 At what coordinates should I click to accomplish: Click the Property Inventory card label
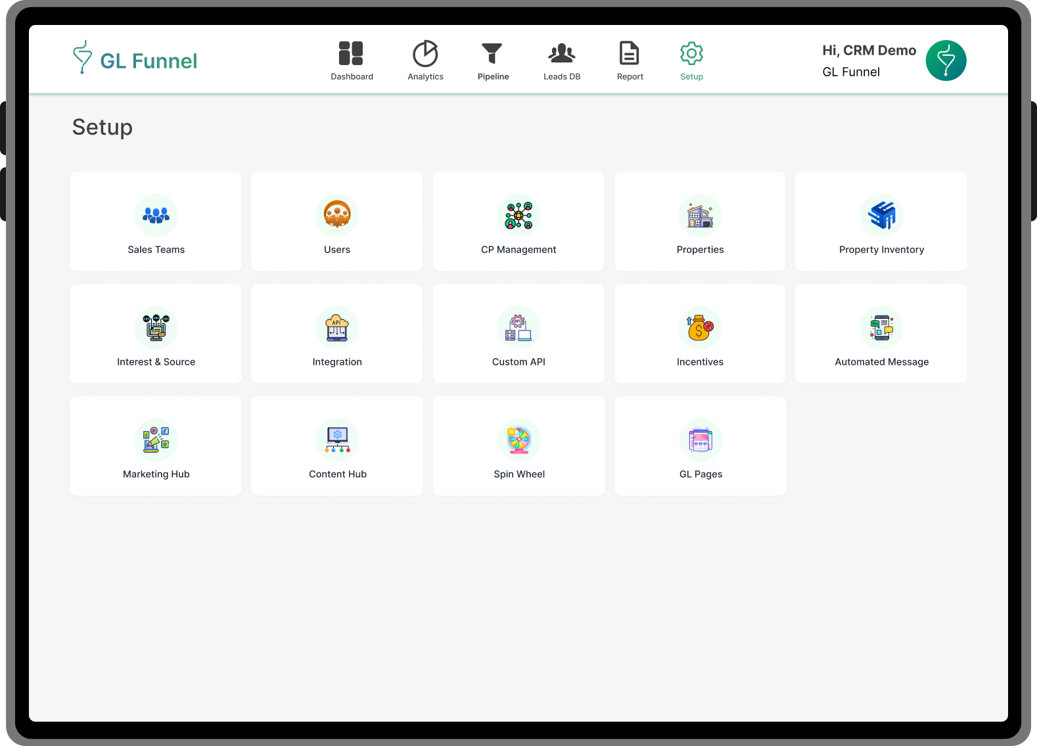[x=881, y=250]
